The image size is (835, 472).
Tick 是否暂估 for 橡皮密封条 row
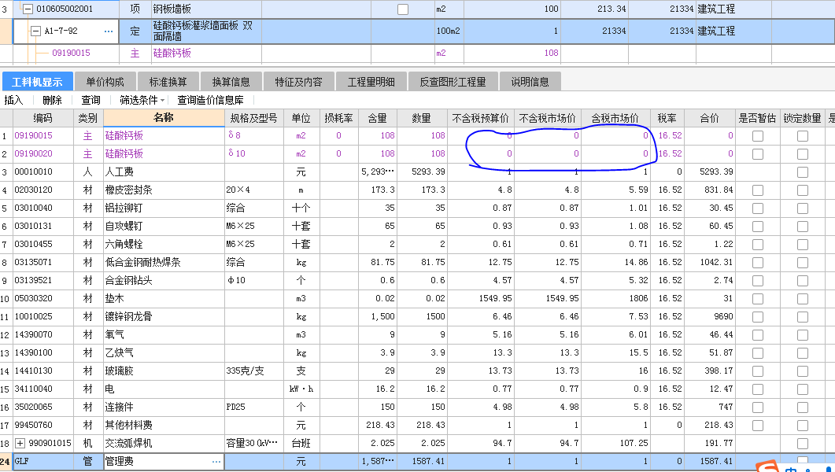[x=758, y=190]
